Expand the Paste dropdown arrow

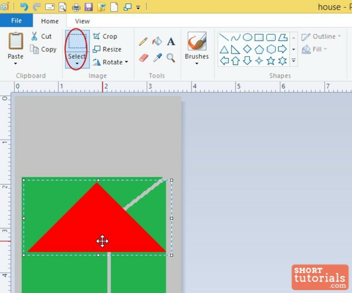[15, 63]
